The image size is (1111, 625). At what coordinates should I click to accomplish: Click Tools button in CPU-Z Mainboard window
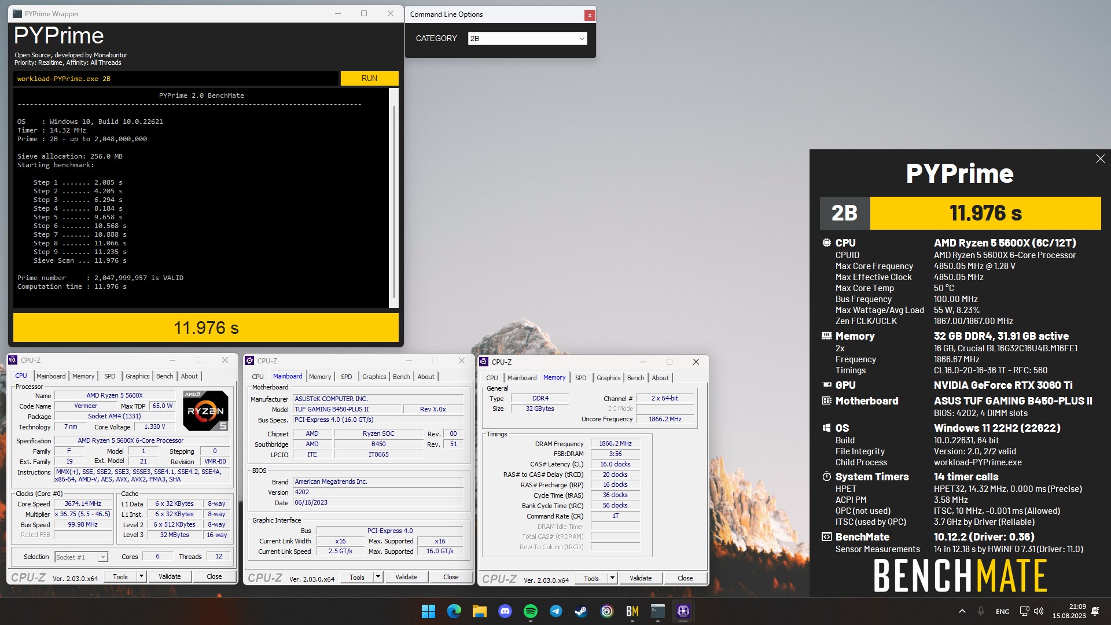tap(357, 577)
